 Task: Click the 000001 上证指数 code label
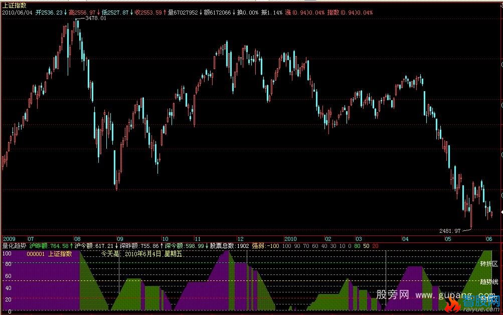(x=49, y=254)
